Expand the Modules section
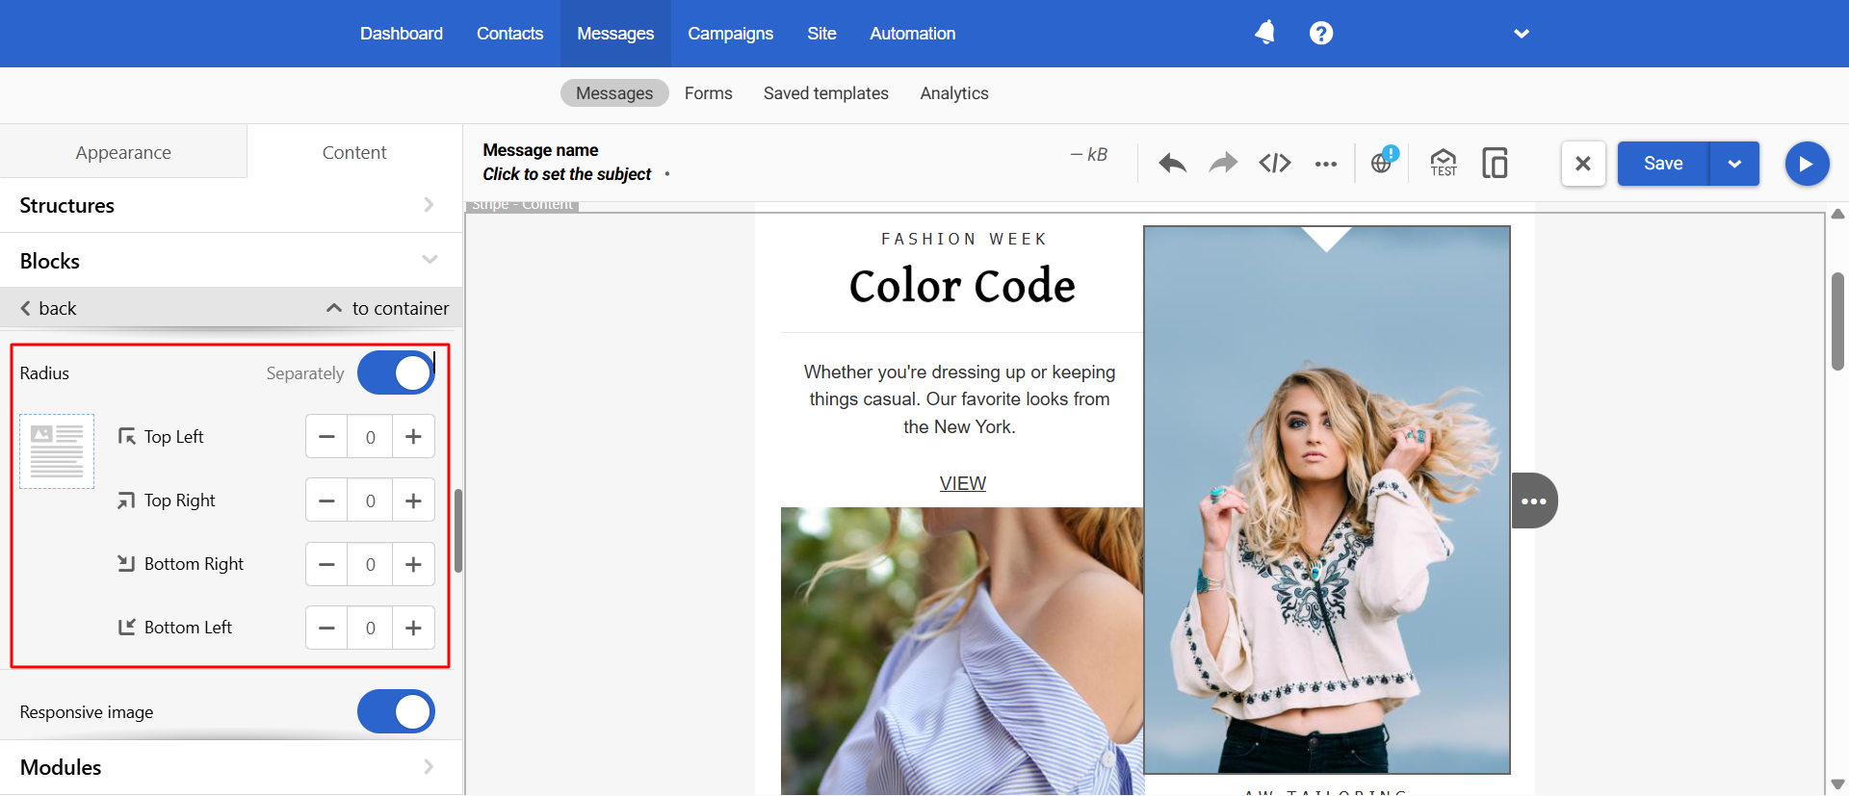The height and width of the screenshot is (796, 1849). pyautogui.click(x=231, y=767)
